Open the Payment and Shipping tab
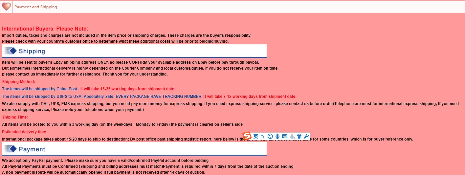Viewport: 465px width, 175px height. click(x=36, y=7)
